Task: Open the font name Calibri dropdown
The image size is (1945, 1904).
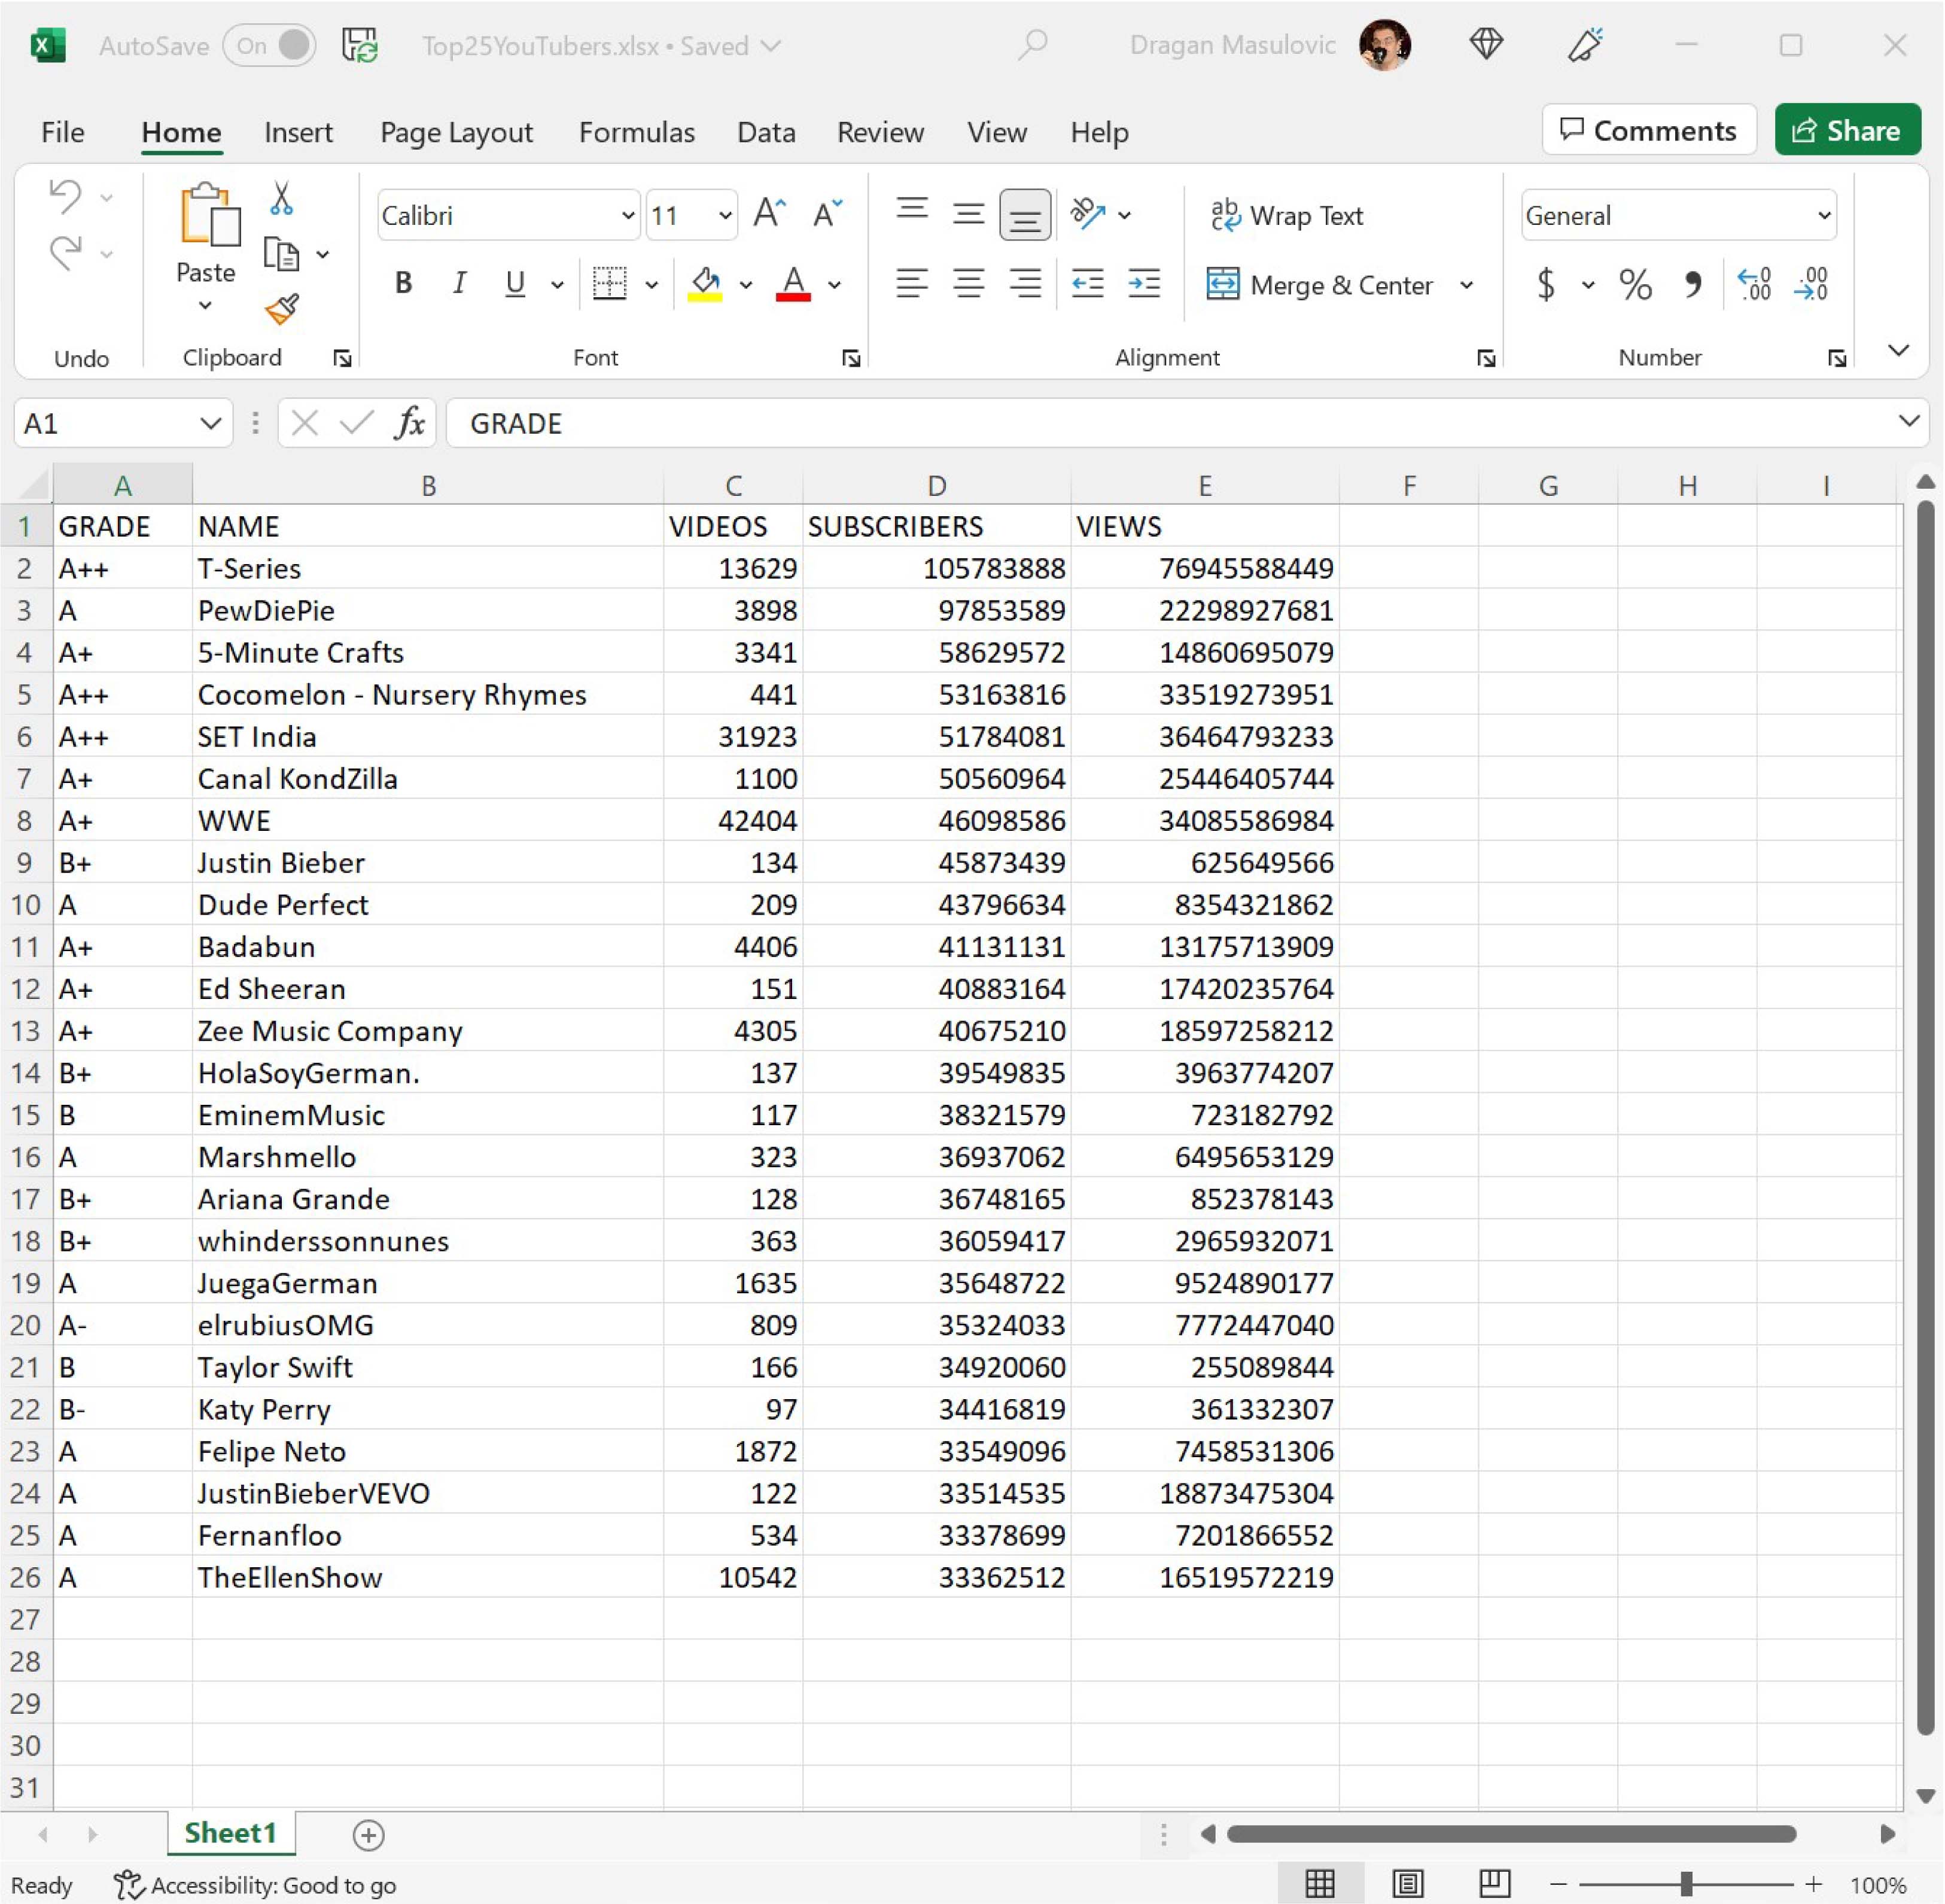Action: pos(627,215)
